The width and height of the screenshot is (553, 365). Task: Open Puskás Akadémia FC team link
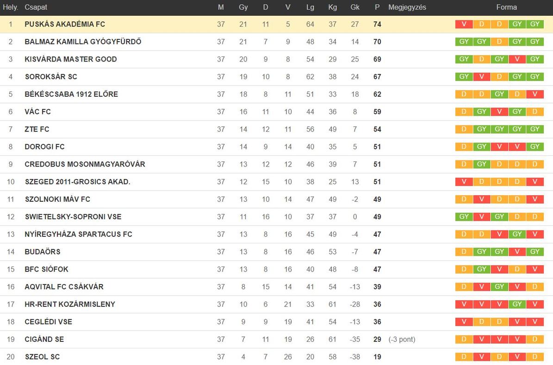tap(65, 24)
